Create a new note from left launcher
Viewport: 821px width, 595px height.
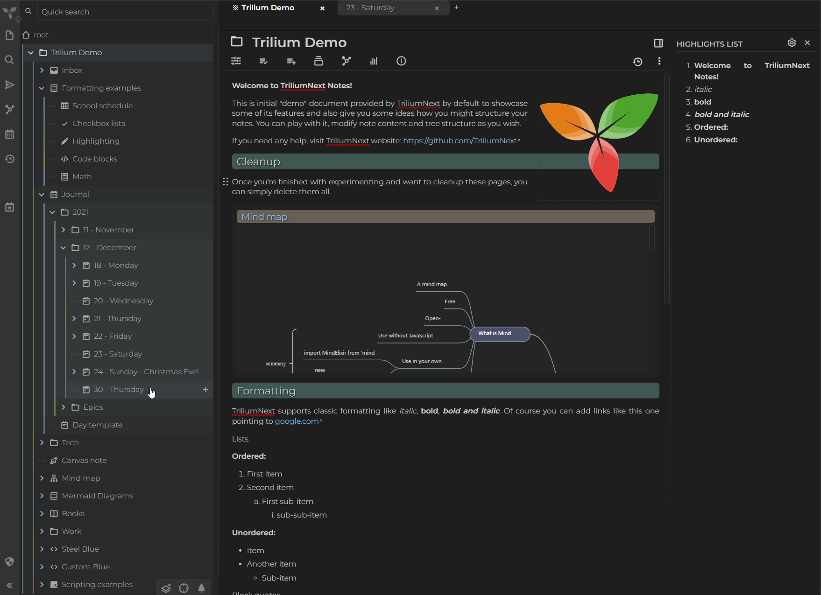pyautogui.click(x=9, y=35)
